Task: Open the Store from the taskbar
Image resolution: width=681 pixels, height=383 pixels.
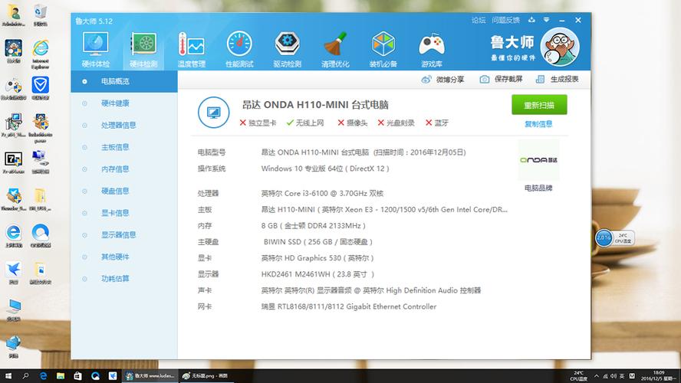Action: point(77,376)
